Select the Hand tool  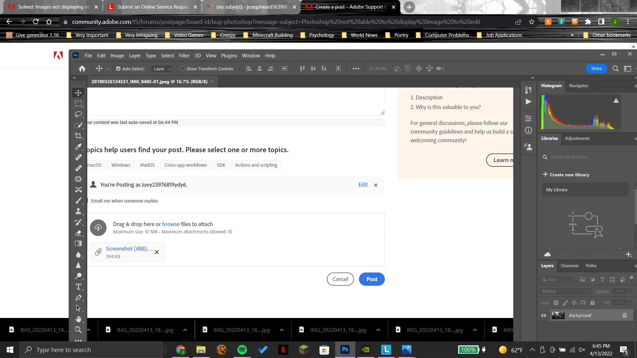point(78,319)
